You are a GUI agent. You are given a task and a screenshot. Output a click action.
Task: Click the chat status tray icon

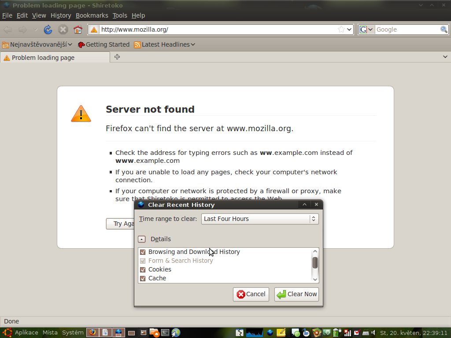coord(296,333)
